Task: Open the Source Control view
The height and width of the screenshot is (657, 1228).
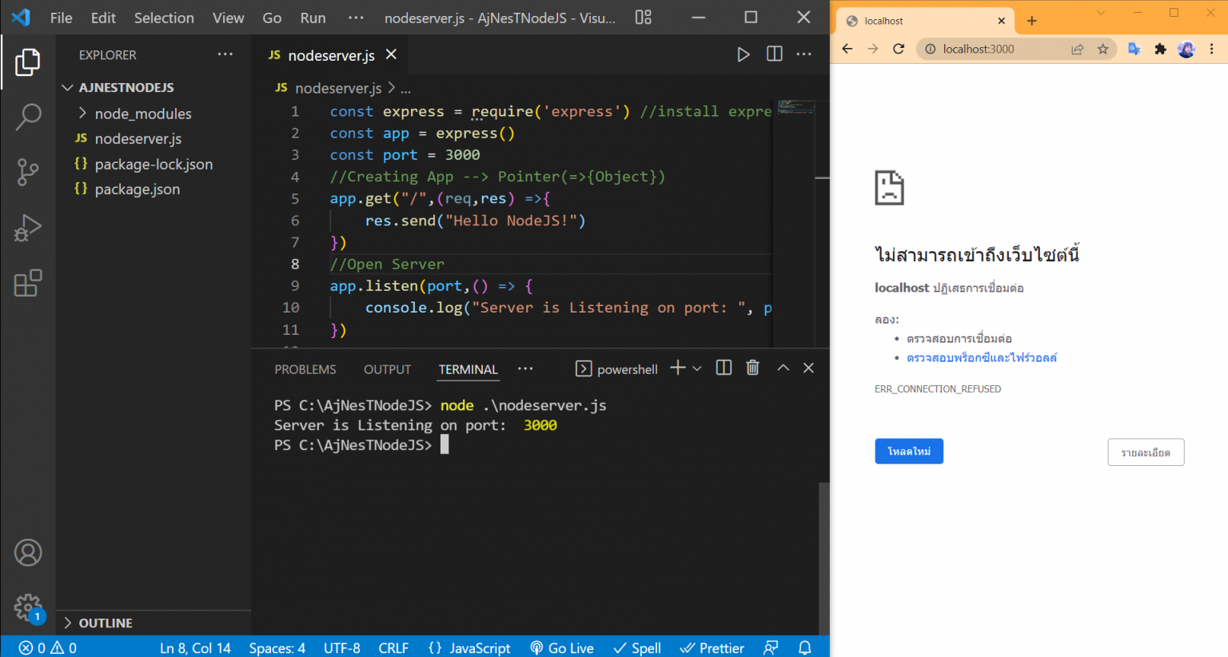Action: point(28,172)
